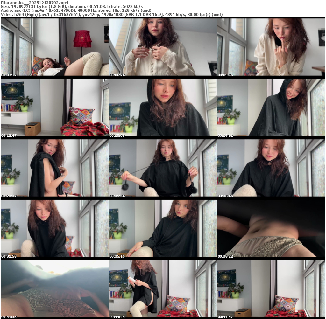Open the frame marked 00:15:59
Viewport: 326px width, 319px height.
[163, 107]
